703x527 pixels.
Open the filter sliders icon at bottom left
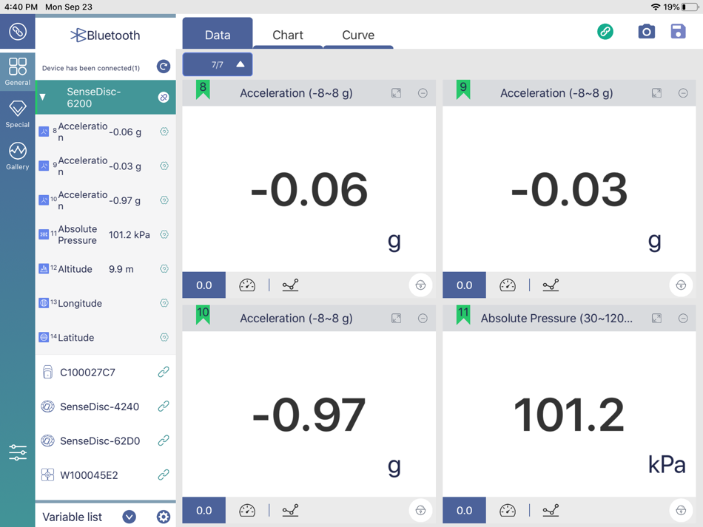coord(17,452)
